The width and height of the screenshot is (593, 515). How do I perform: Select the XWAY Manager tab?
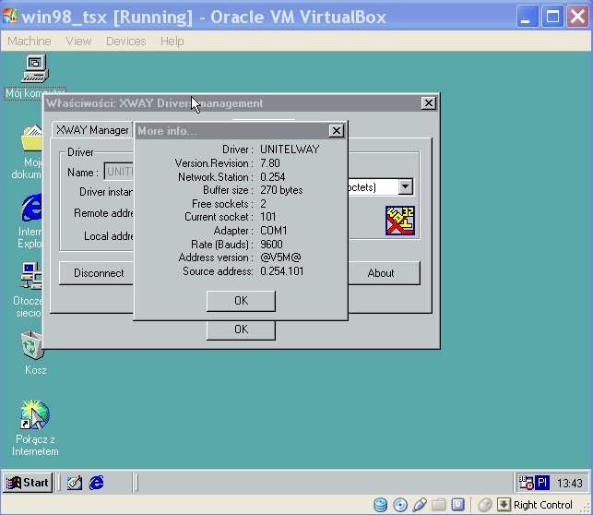click(x=92, y=130)
